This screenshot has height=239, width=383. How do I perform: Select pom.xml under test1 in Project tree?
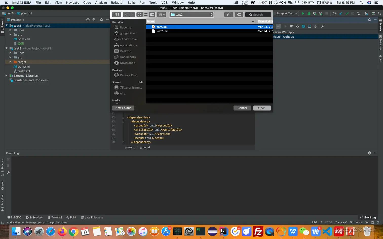click(24, 39)
